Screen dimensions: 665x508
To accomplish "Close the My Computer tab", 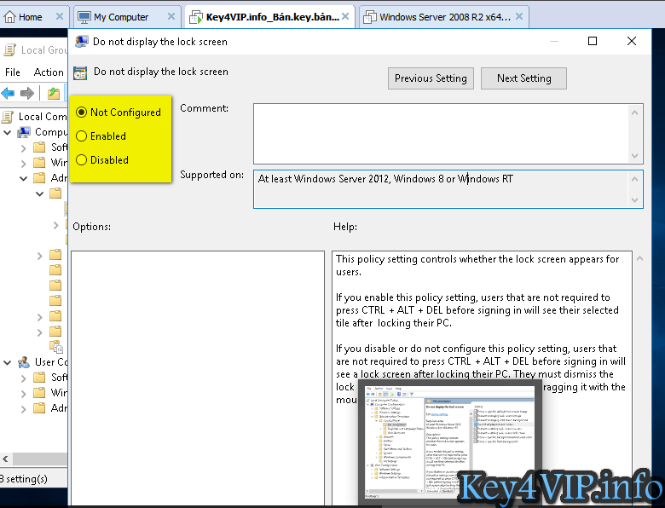I will [x=171, y=16].
